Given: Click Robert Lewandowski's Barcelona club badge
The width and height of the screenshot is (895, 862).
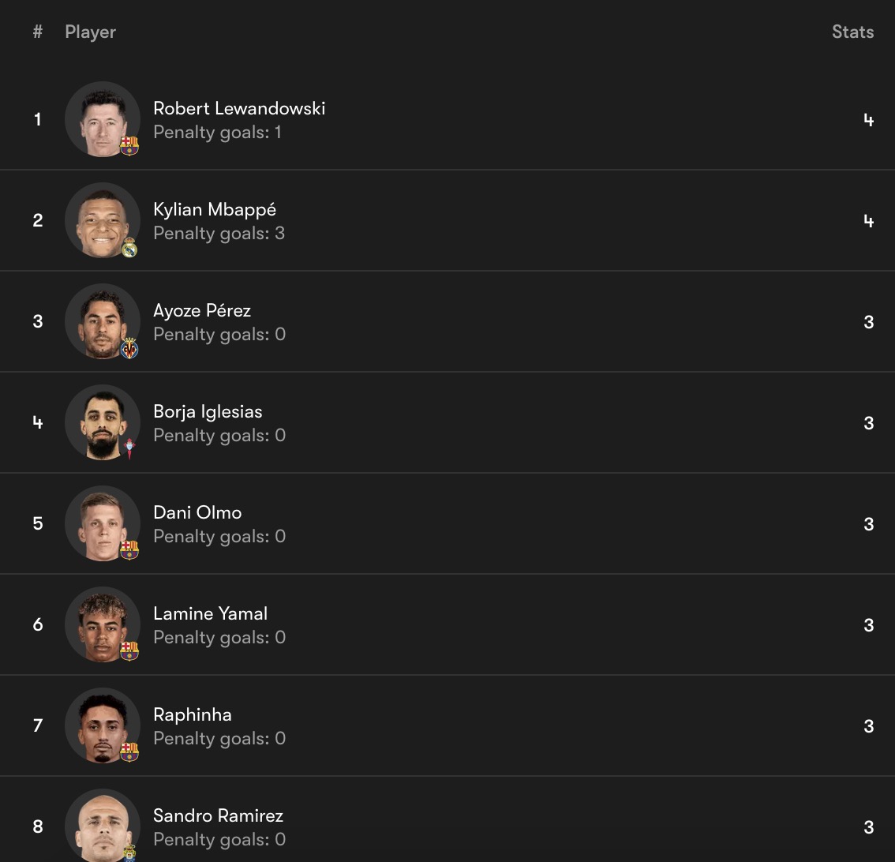Looking at the screenshot, I should click(x=129, y=146).
